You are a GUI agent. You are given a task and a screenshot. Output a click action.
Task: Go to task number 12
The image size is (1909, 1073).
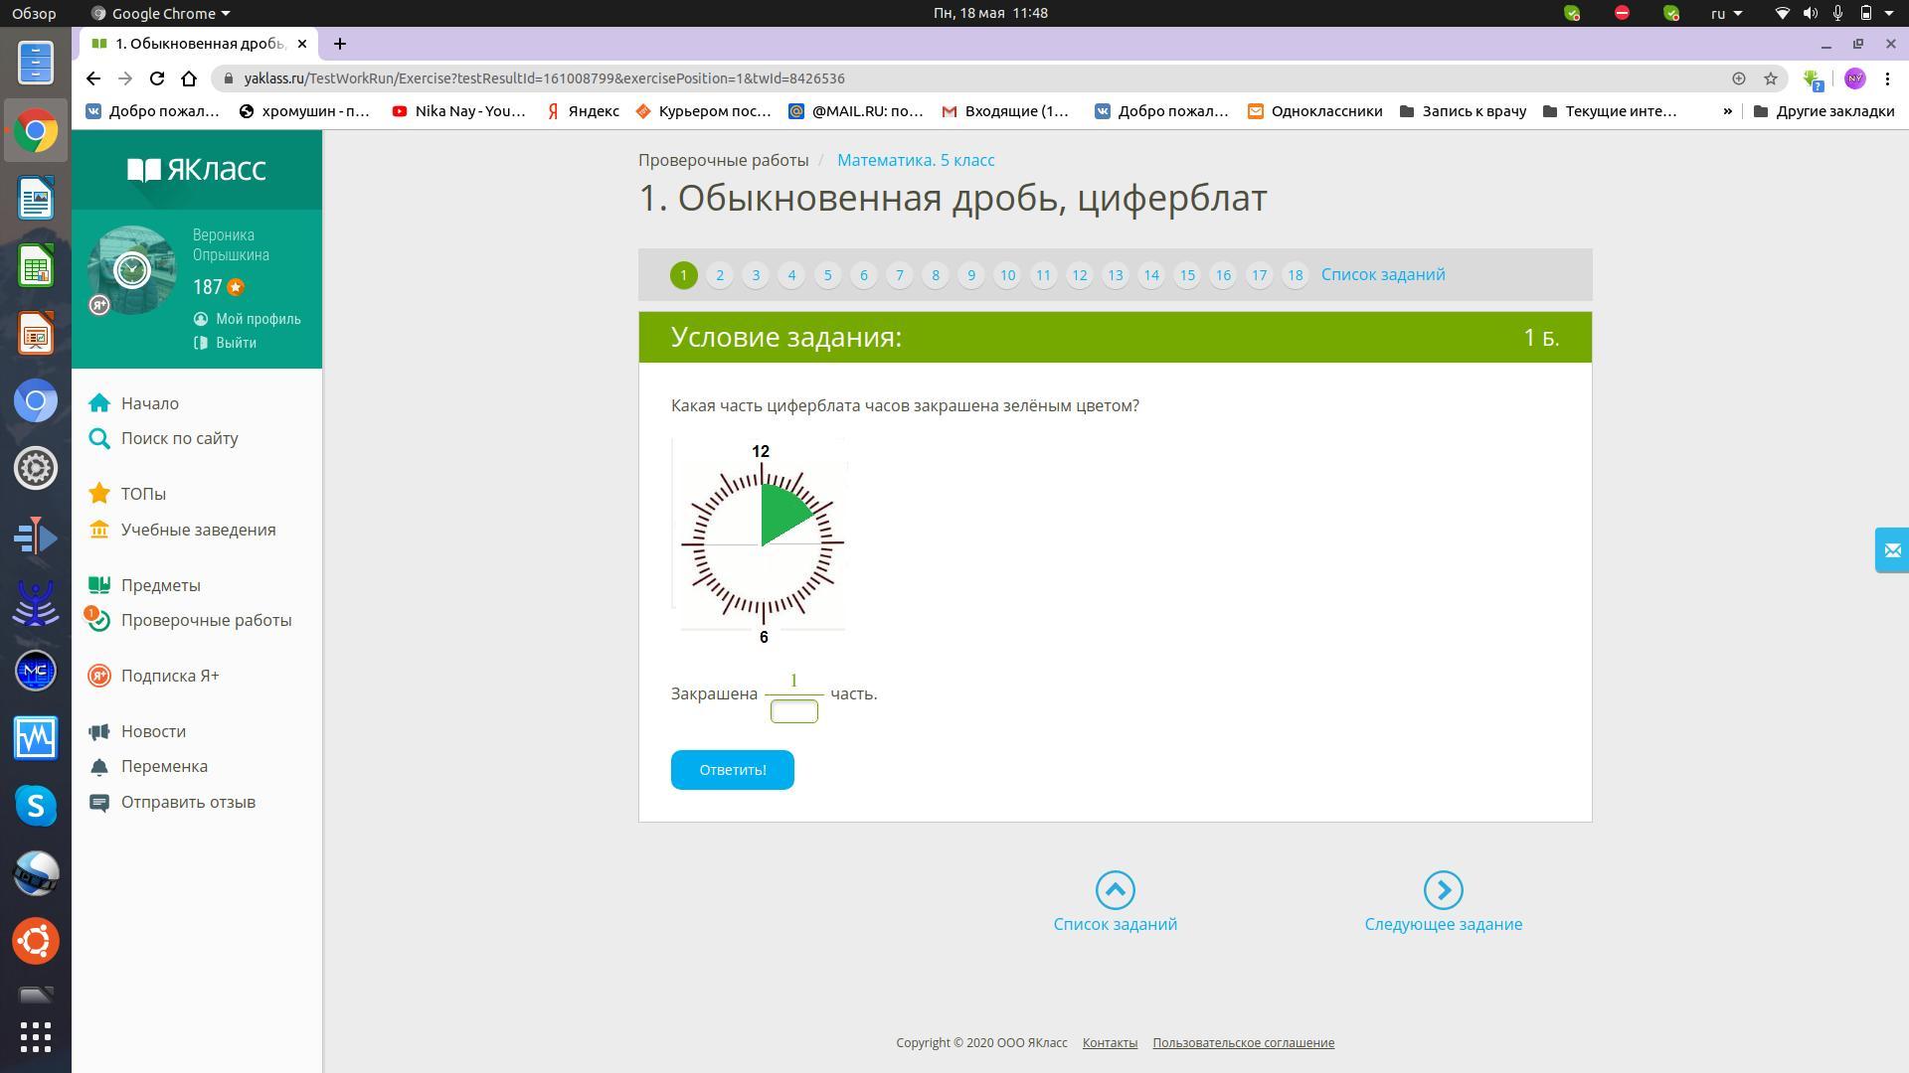1079,275
